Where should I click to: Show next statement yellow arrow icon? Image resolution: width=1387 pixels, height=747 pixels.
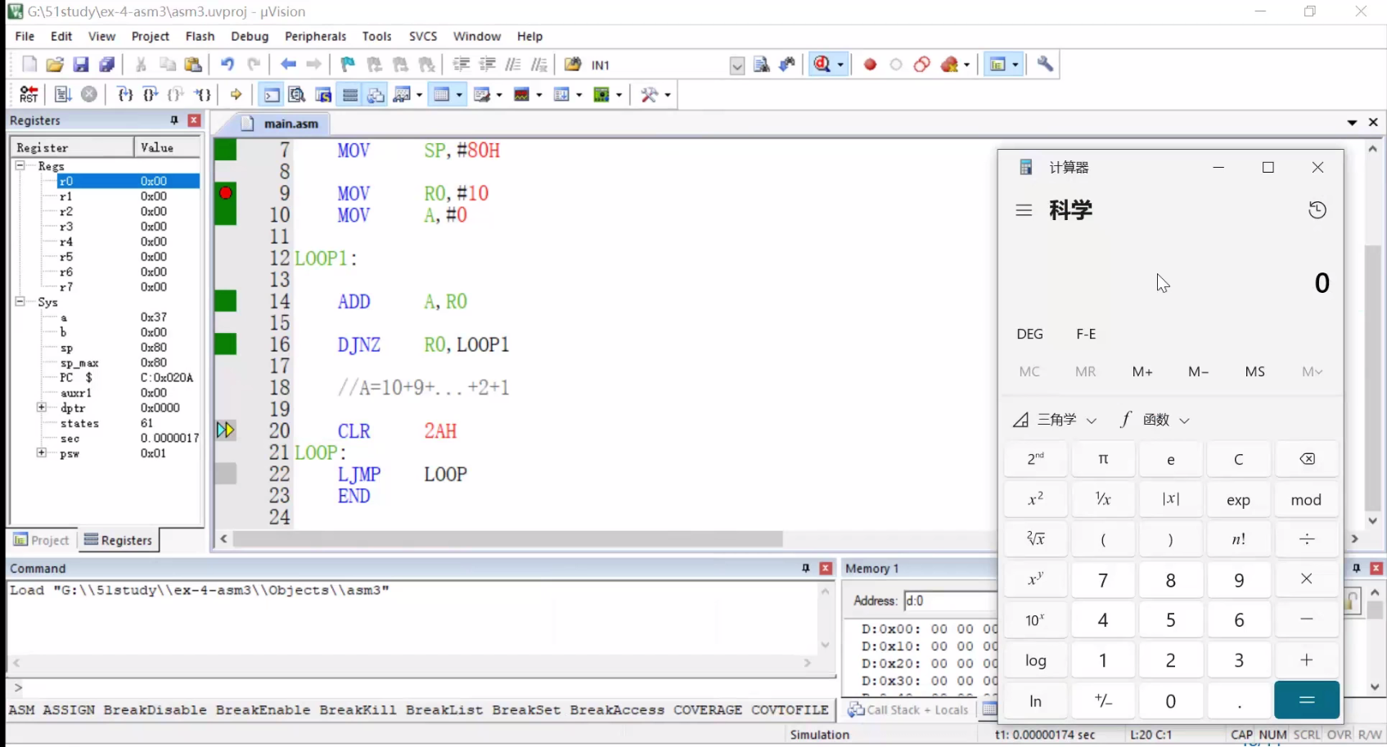pos(236,95)
